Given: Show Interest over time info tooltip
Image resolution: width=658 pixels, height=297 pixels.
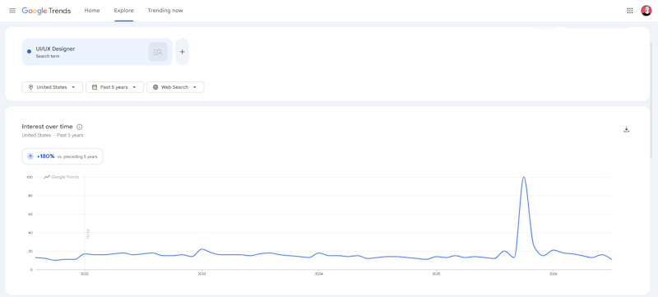Looking at the screenshot, I should [x=80, y=127].
